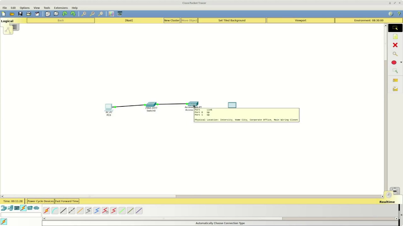Screen dimensions: 403x226
Task: Pick the Copper Straight-Through cable
Action: [63, 211]
